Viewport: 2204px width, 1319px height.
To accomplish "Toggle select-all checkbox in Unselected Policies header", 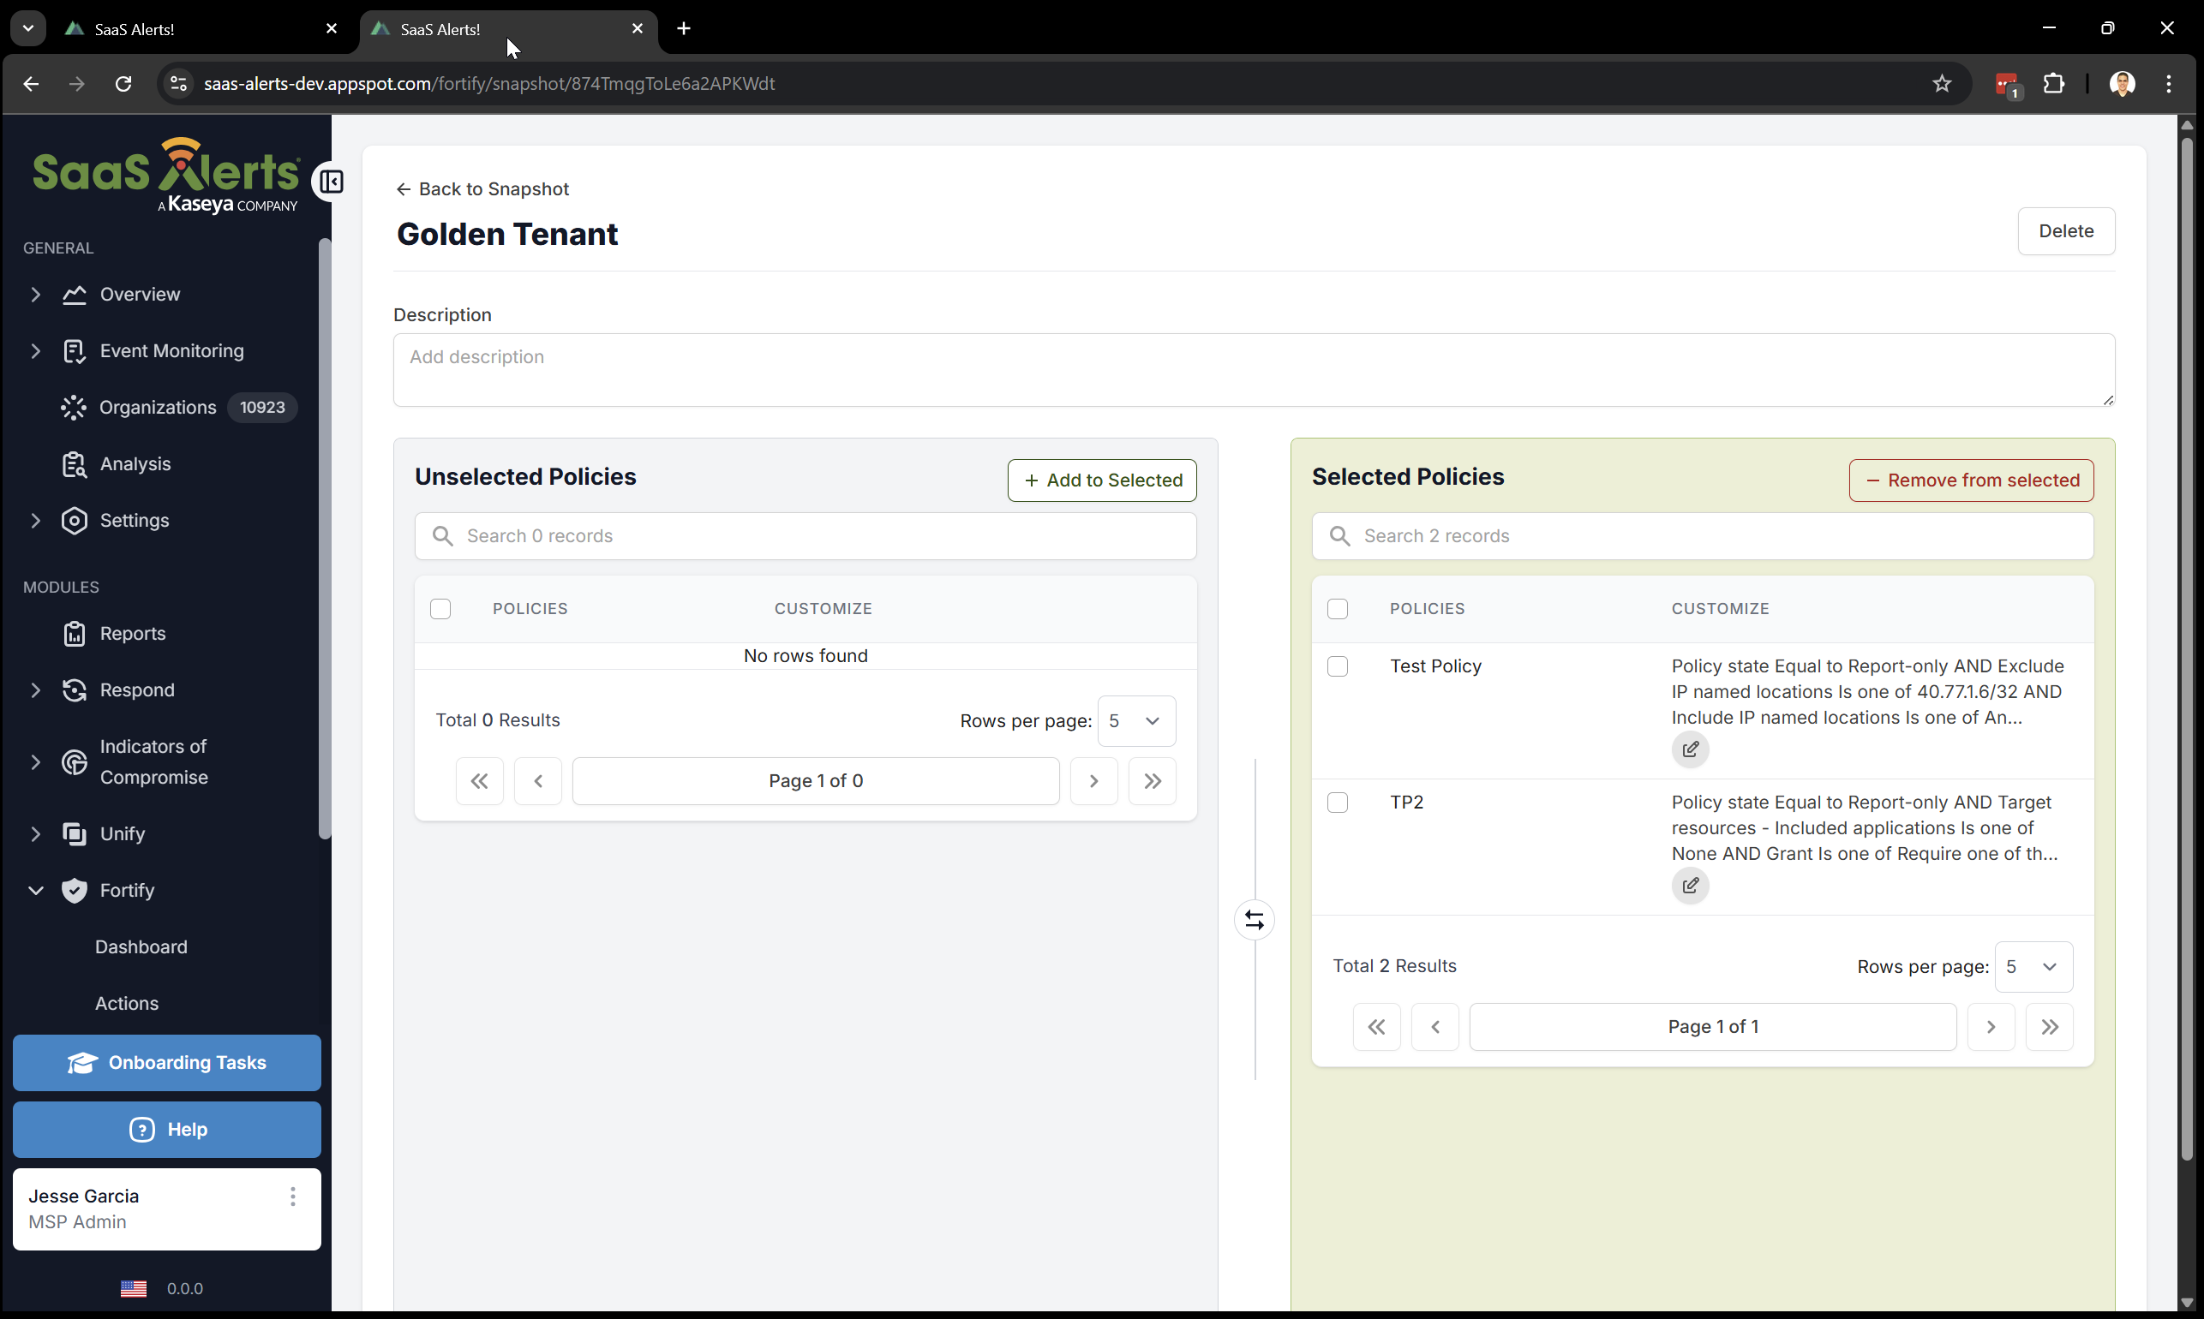I will [x=440, y=609].
